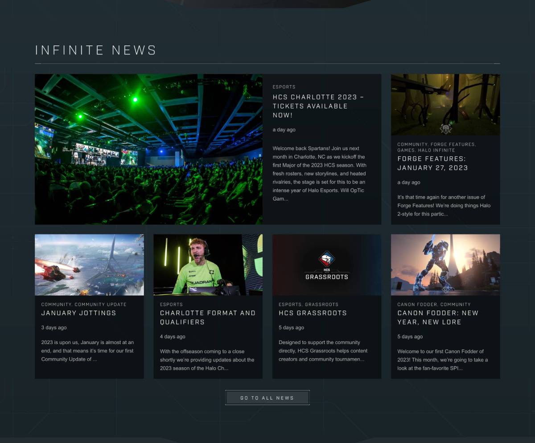Click the ESPORTS tag above HCS Charlotte 2023
Screen dimensions: 535x443
284,87
